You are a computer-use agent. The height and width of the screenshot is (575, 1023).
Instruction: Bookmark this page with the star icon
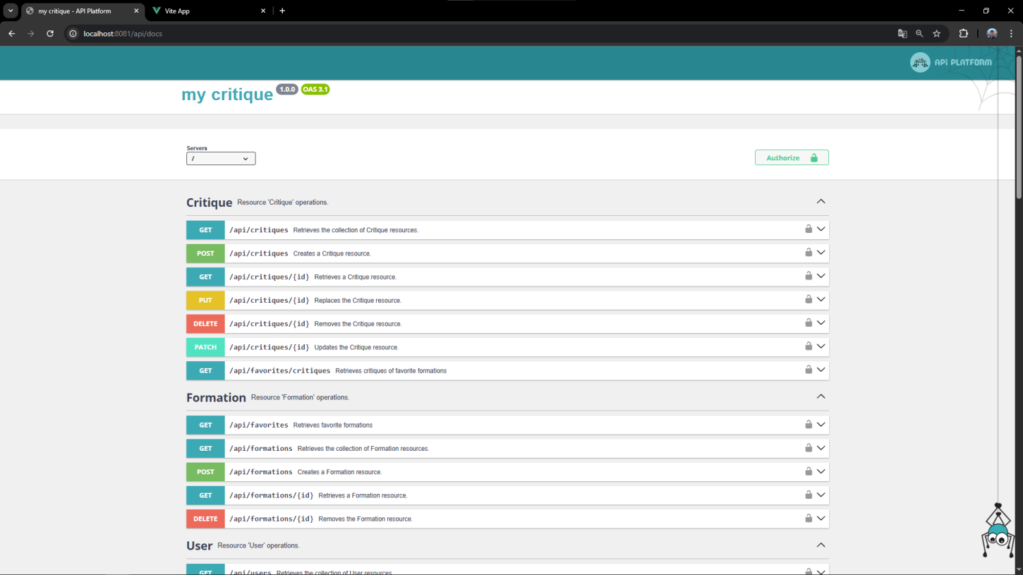pos(937,33)
